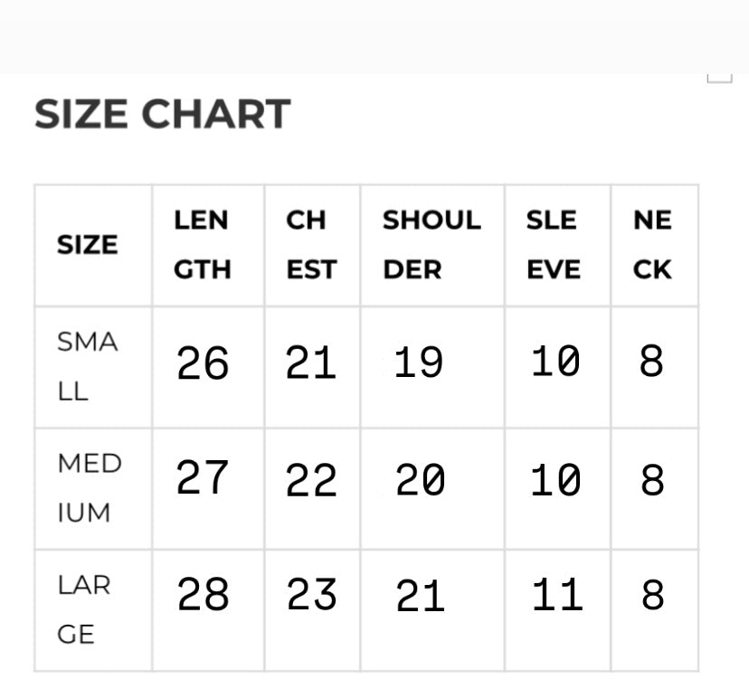This screenshot has width=749, height=688.
Task: Click the SIZE CHART heading
Action: click(x=163, y=114)
